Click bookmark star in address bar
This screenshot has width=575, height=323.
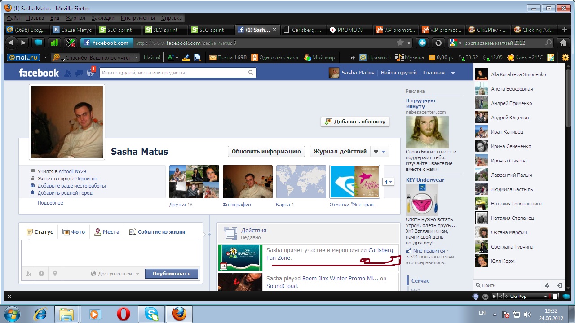click(x=400, y=43)
